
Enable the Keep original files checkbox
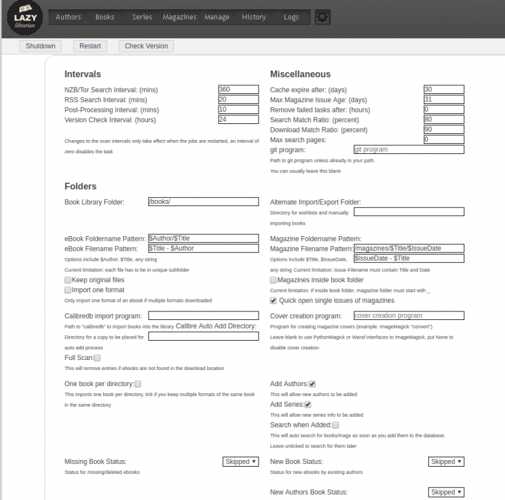[68, 280]
